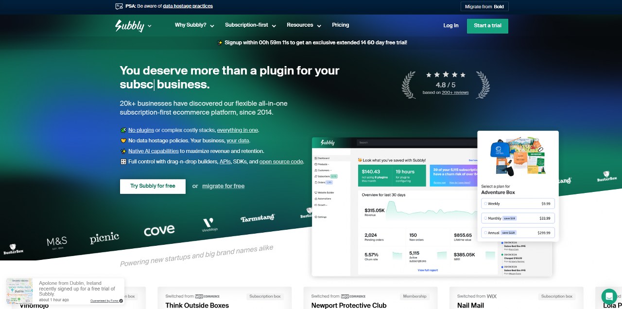Click the M&S brand logo
Viewport: 622px width, 309px height.
click(57, 242)
